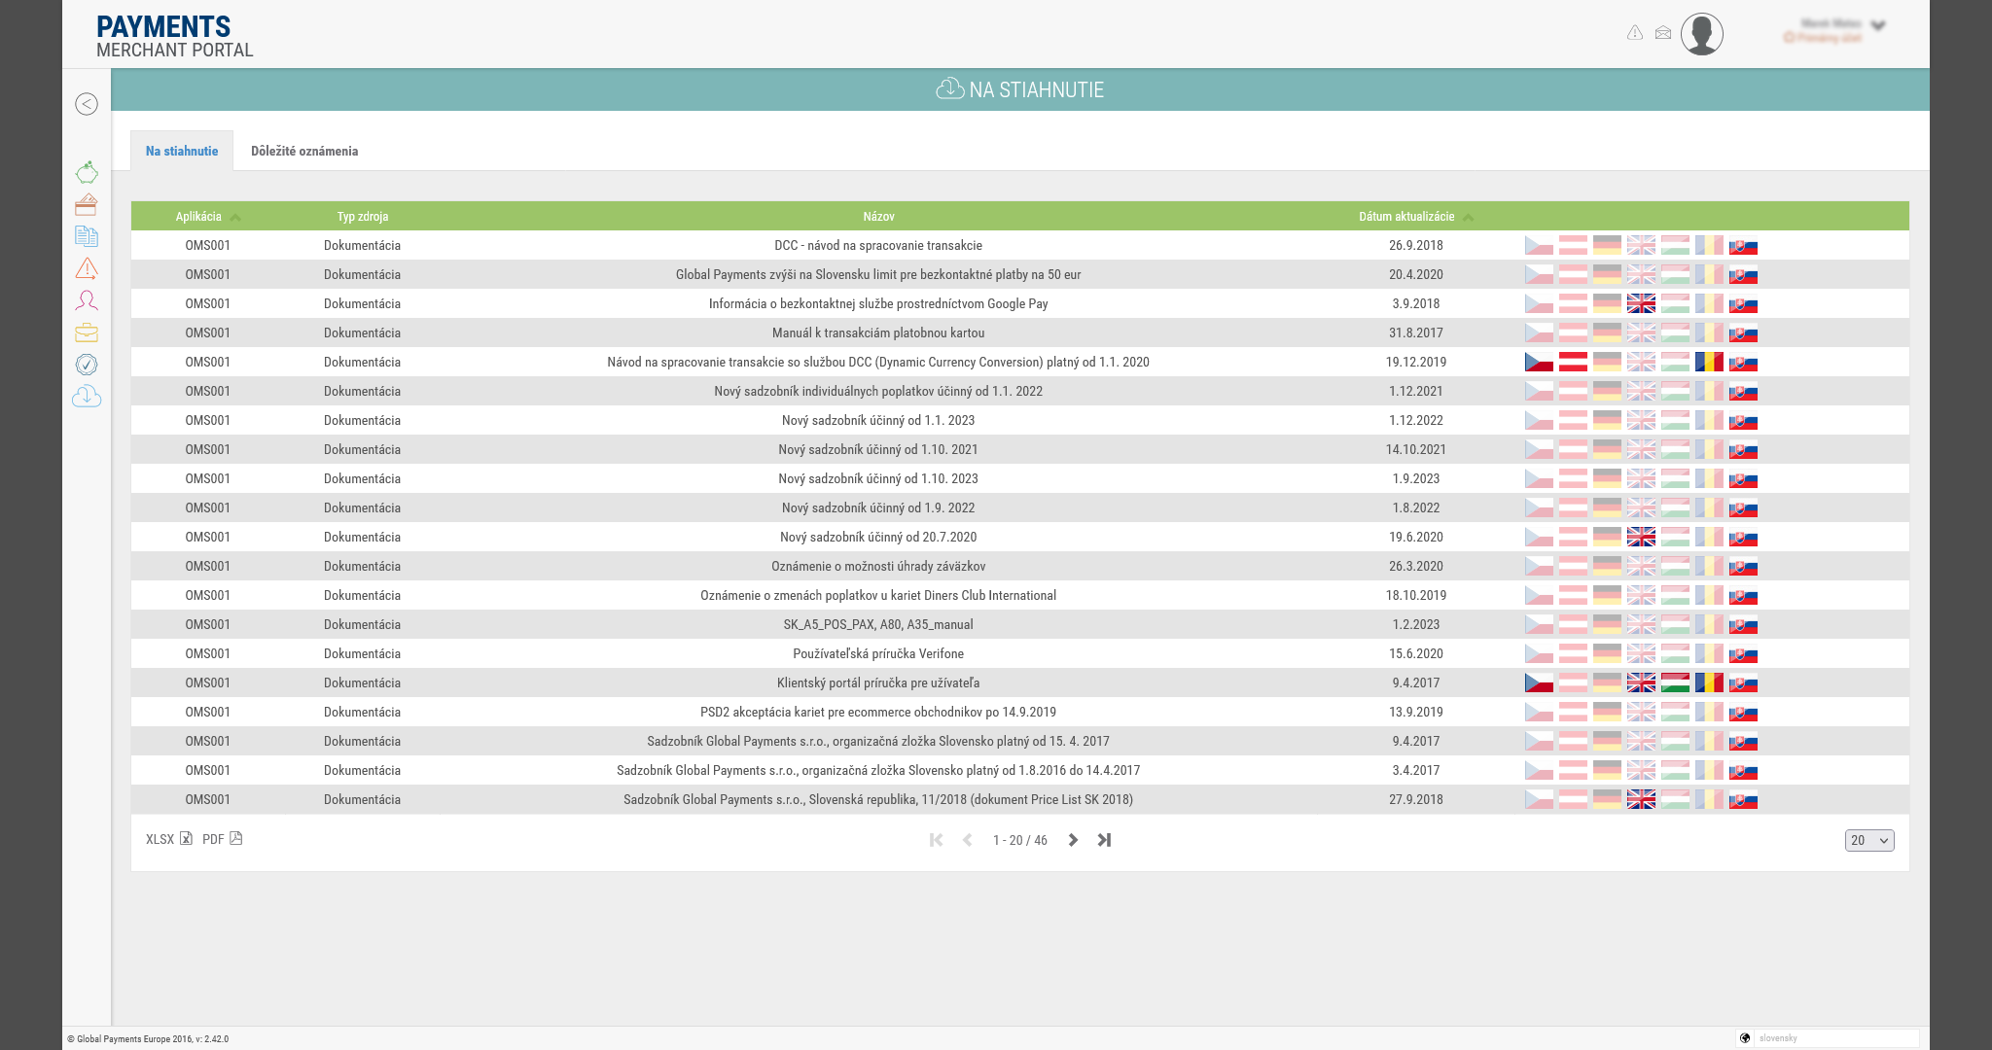Click the warning triangle sidebar icon

(x=87, y=268)
